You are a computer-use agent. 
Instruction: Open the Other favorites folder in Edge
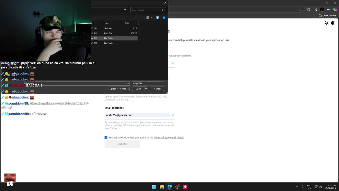[x=328, y=16]
